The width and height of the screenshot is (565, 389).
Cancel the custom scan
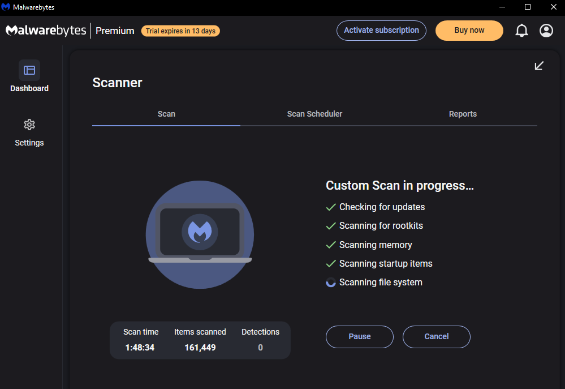(x=437, y=337)
